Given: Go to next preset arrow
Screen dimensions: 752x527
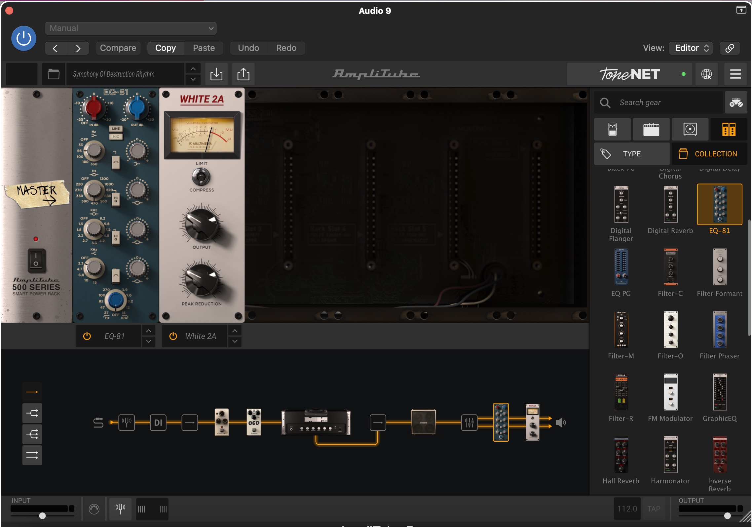Looking at the screenshot, I should coord(78,48).
